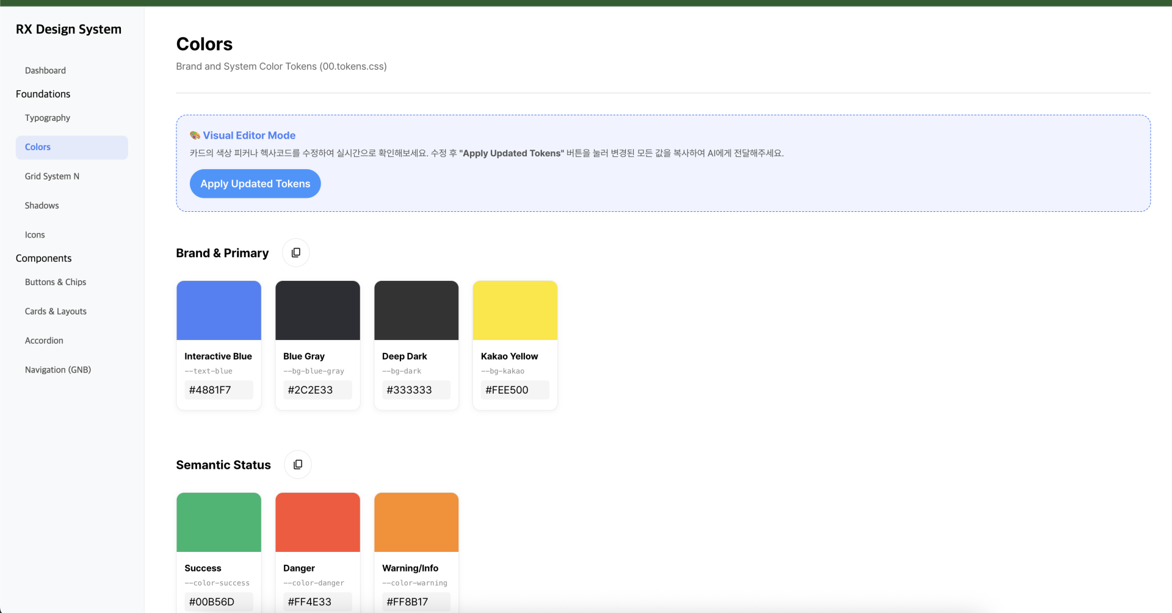Click the Interactive Blue color swatch
The width and height of the screenshot is (1172, 613).
click(219, 310)
